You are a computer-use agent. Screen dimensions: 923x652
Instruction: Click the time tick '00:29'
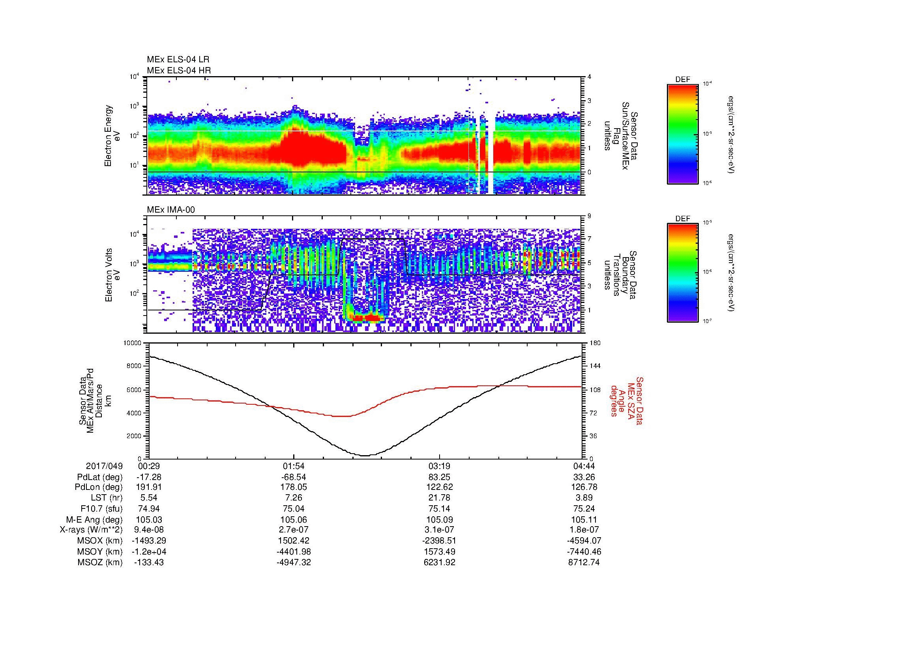149,466
